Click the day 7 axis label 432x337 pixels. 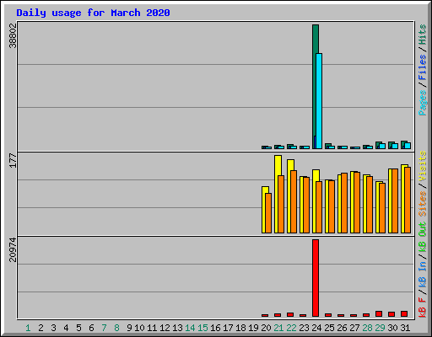click(104, 328)
